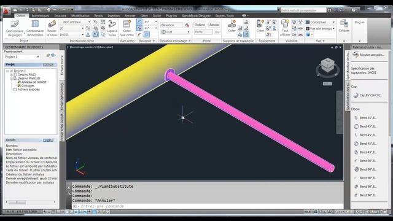Switch to Modélisation ribbon tab
The image size is (393, 221).
tap(80, 15)
